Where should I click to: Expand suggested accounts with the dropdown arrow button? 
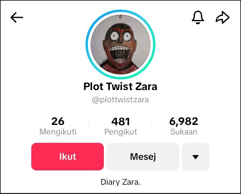tap(195, 156)
